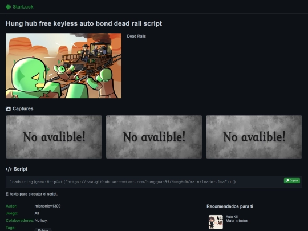Open Auto Kill recommended script thumbnail
Viewport: 308px width, 231px height.
[x=216, y=222]
